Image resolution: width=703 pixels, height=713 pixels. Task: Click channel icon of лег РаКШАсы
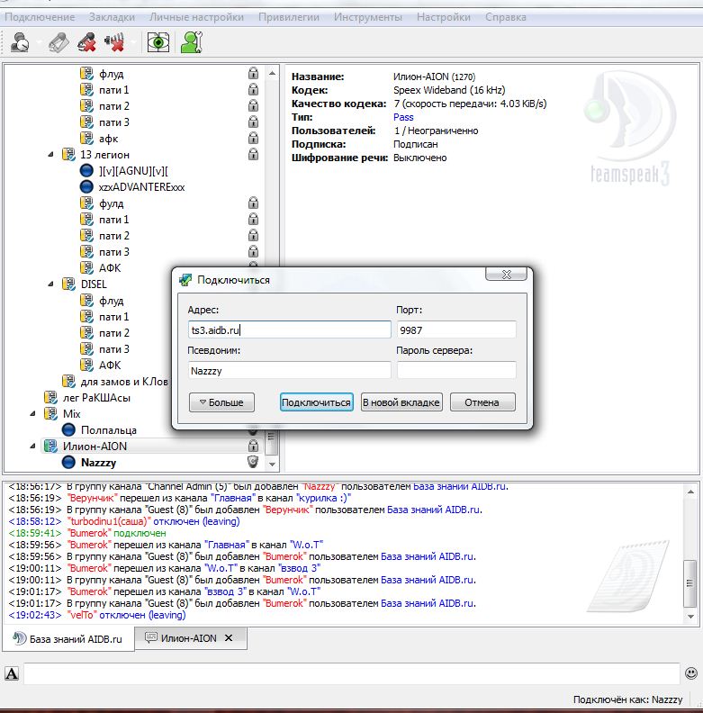tap(50, 397)
